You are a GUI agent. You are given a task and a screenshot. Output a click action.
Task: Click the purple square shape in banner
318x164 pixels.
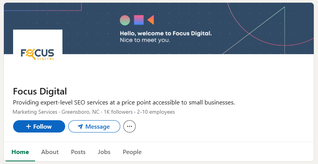pyautogui.click(x=138, y=20)
